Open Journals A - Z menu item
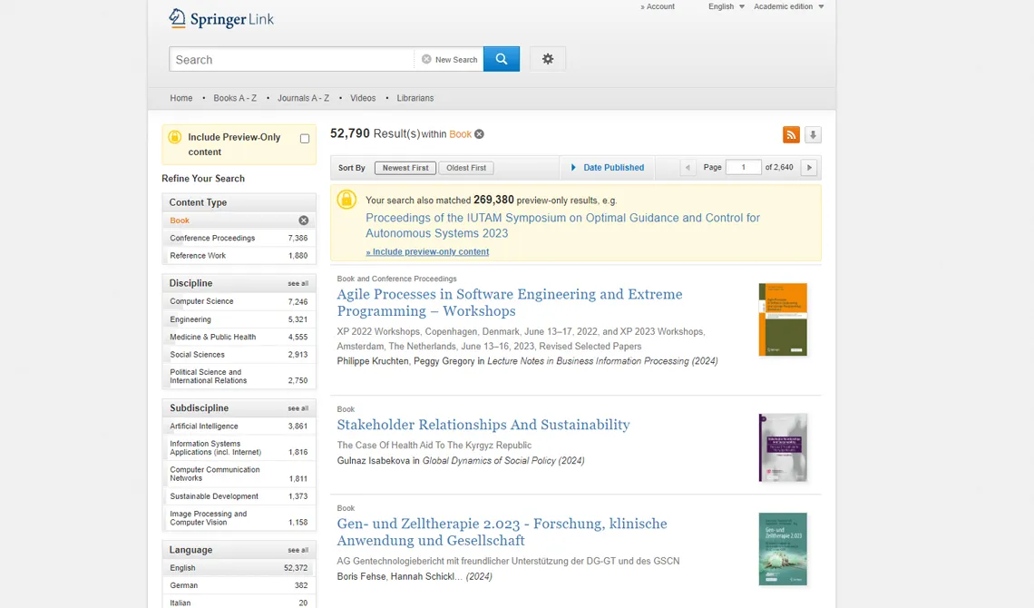The image size is (1034, 608). (303, 98)
